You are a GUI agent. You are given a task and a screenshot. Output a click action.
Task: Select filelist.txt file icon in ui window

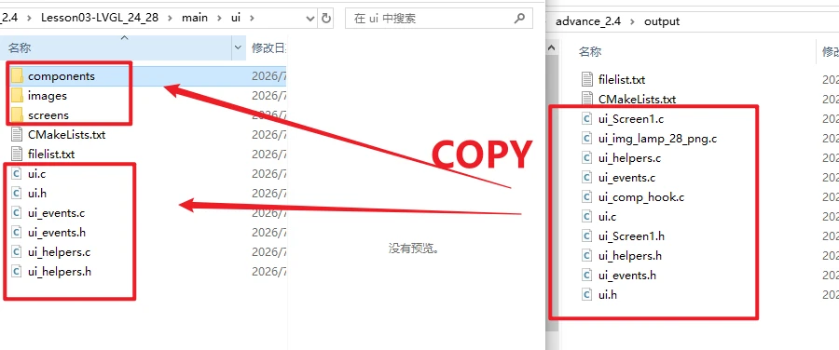17,154
